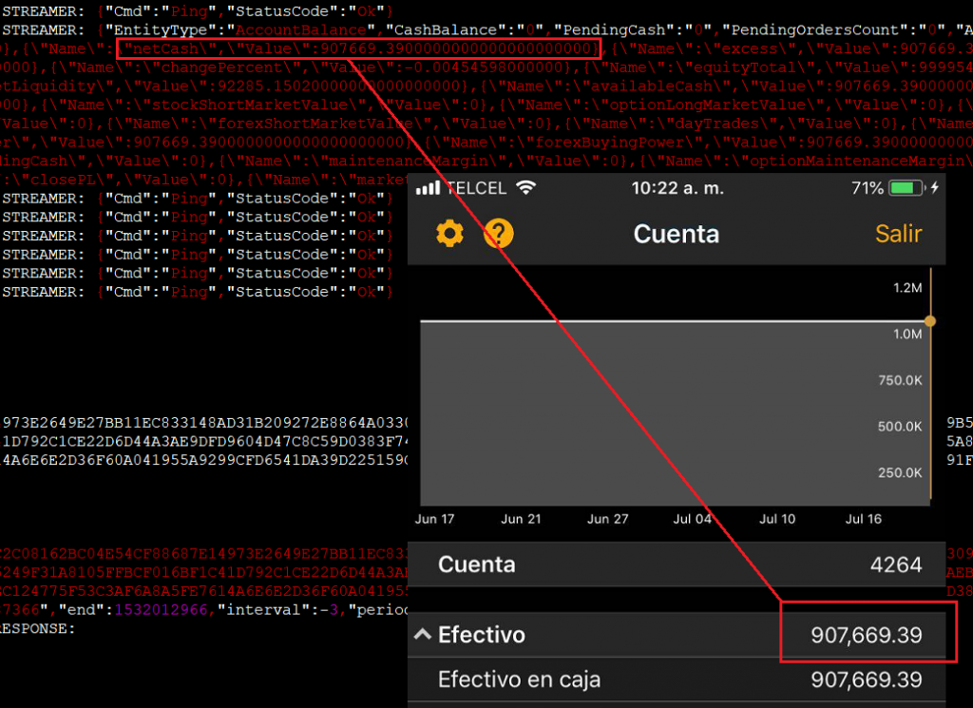Tap the battery indicator icon
Viewport: 973px width, 708px height.
point(906,187)
